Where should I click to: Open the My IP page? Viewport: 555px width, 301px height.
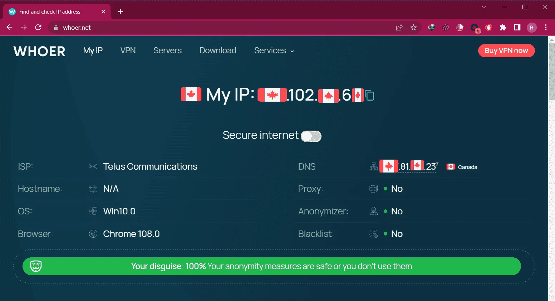coord(93,50)
